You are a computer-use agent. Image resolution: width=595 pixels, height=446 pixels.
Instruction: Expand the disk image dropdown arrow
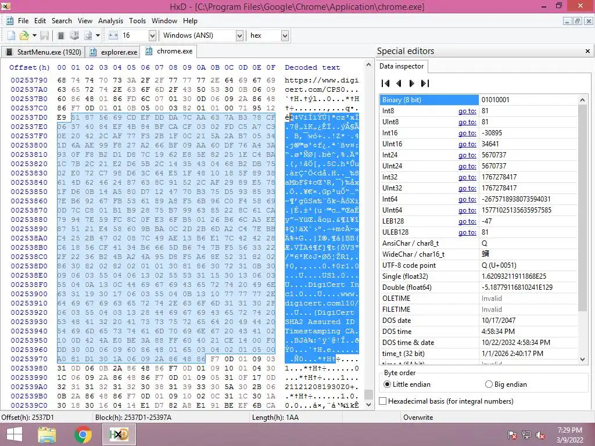(x=98, y=35)
